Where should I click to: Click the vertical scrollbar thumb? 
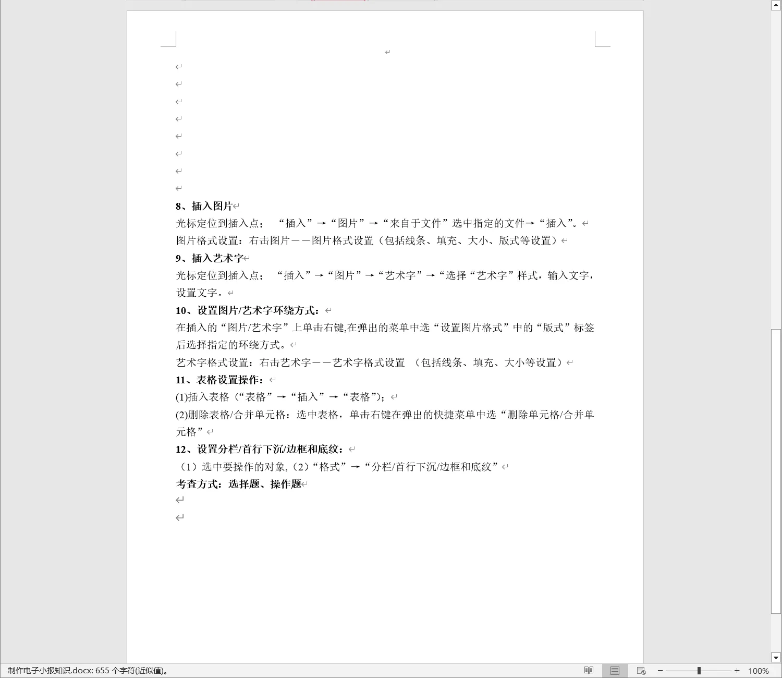tap(776, 471)
